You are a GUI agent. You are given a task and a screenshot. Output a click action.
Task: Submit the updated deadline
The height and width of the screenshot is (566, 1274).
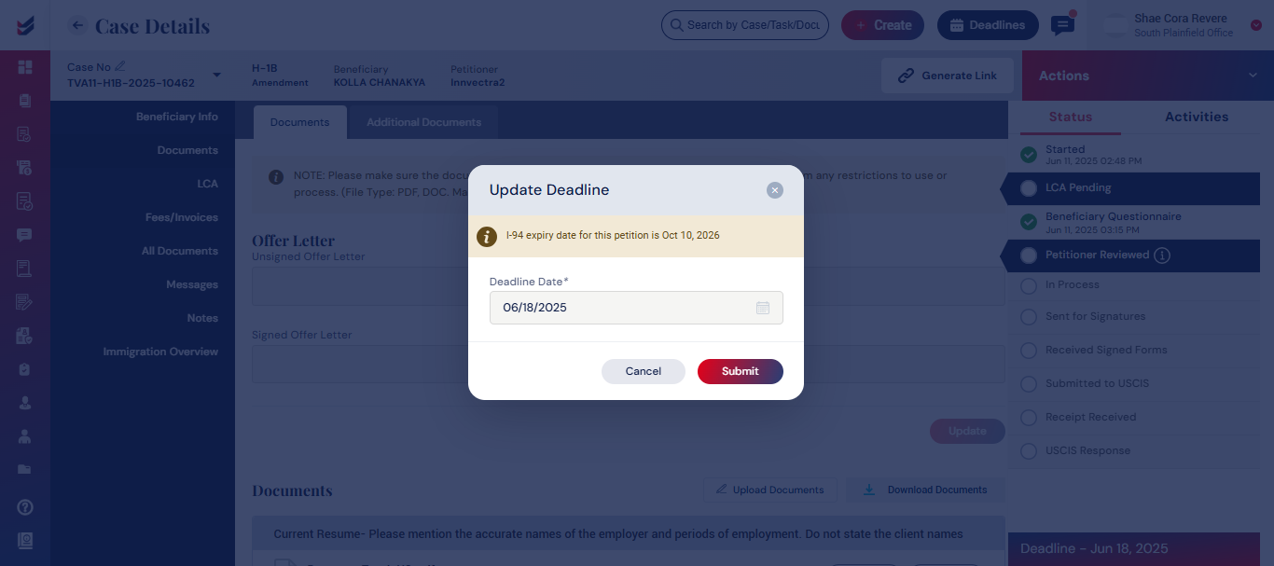(x=741, y=371)
